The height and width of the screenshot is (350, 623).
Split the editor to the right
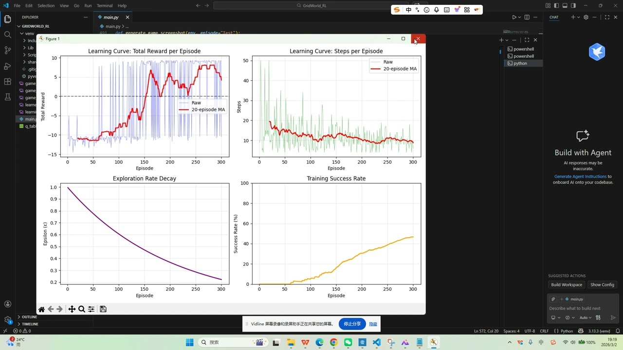[527, 17]
